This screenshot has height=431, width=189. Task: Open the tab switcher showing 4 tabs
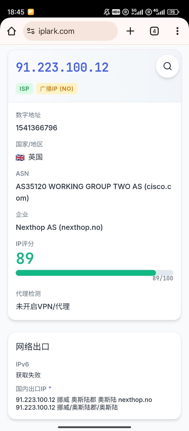point(154,31)
